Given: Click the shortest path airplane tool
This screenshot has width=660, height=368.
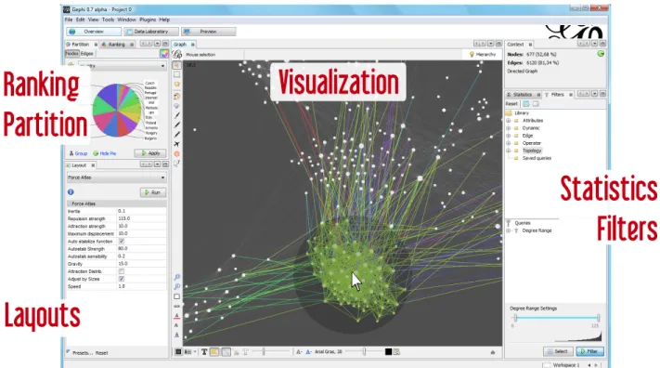Looking at the screenshot, I should [x=176, y=144].
